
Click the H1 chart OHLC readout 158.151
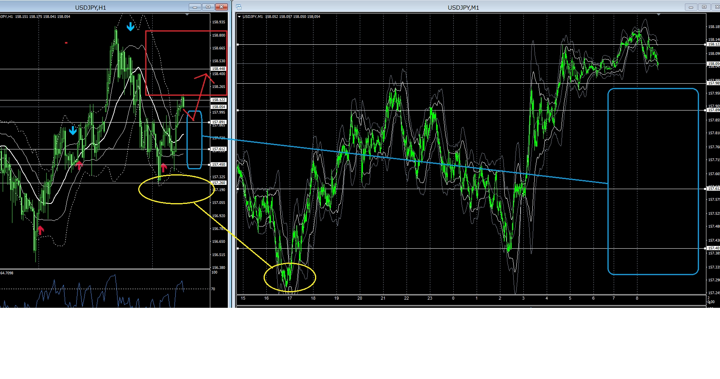tap(21, 17)
